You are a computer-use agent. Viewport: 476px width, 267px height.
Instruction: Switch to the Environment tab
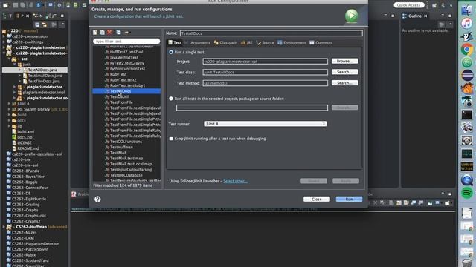(292, 43)
